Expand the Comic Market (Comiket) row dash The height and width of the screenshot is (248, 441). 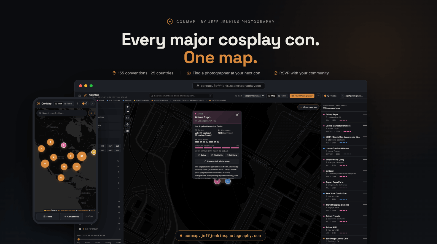point(365,125)
